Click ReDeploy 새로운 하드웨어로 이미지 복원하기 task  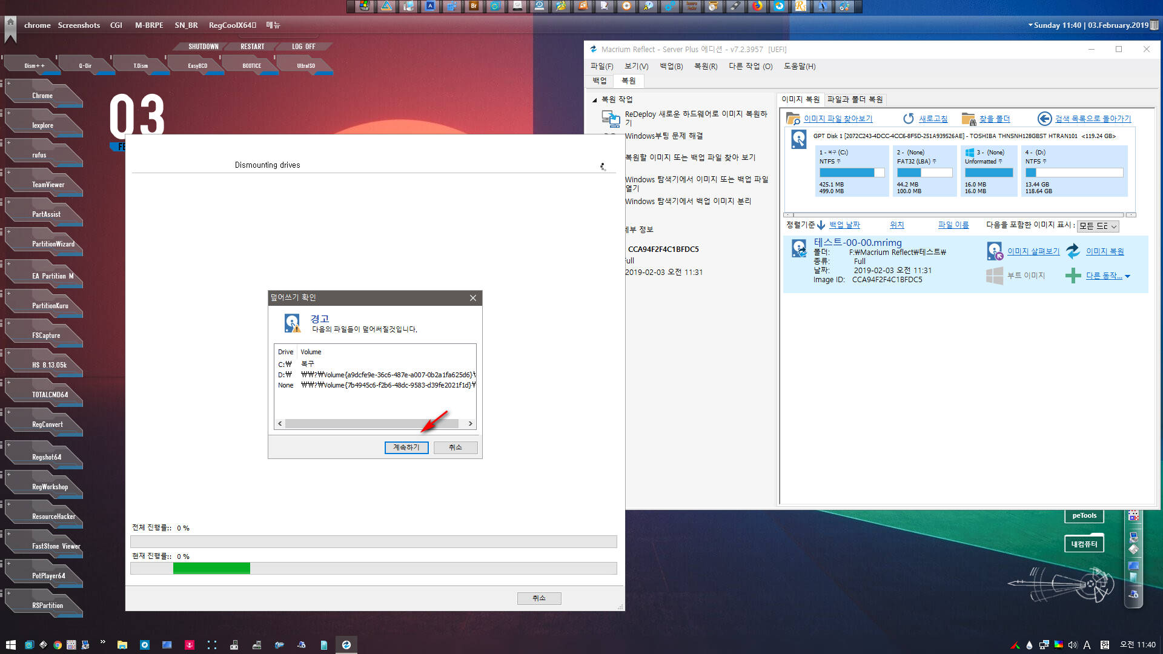click(x=696, y=118)
